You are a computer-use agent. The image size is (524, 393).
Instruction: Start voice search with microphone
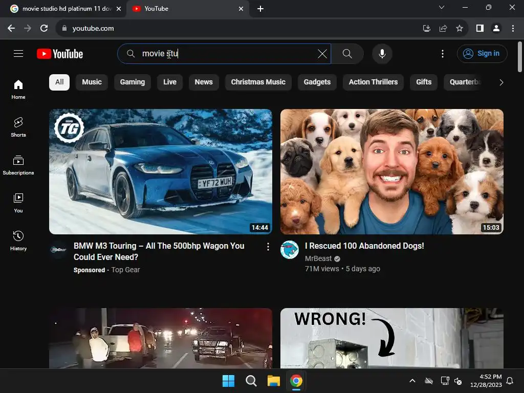(382, 53)
